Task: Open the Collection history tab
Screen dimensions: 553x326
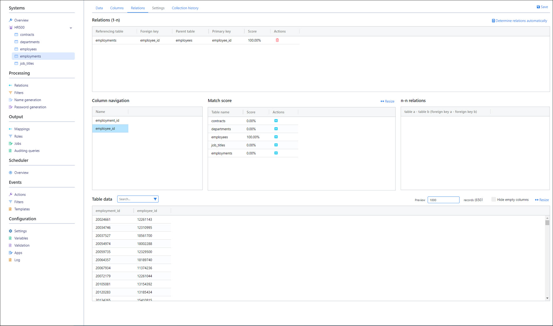Action: tap(185, 8)
